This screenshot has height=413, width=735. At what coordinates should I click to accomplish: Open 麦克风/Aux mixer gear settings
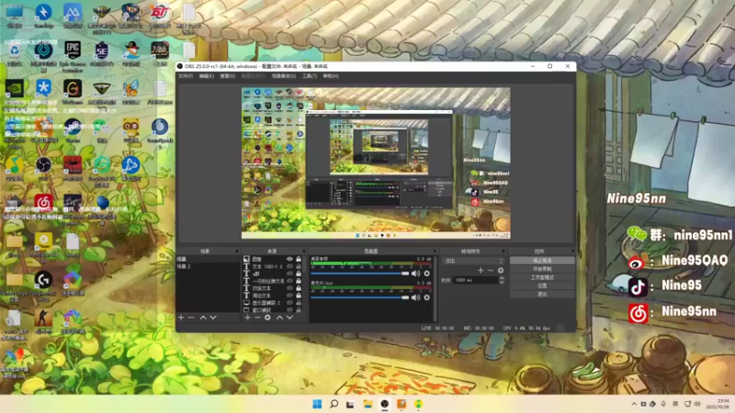[x=426, y=297]
